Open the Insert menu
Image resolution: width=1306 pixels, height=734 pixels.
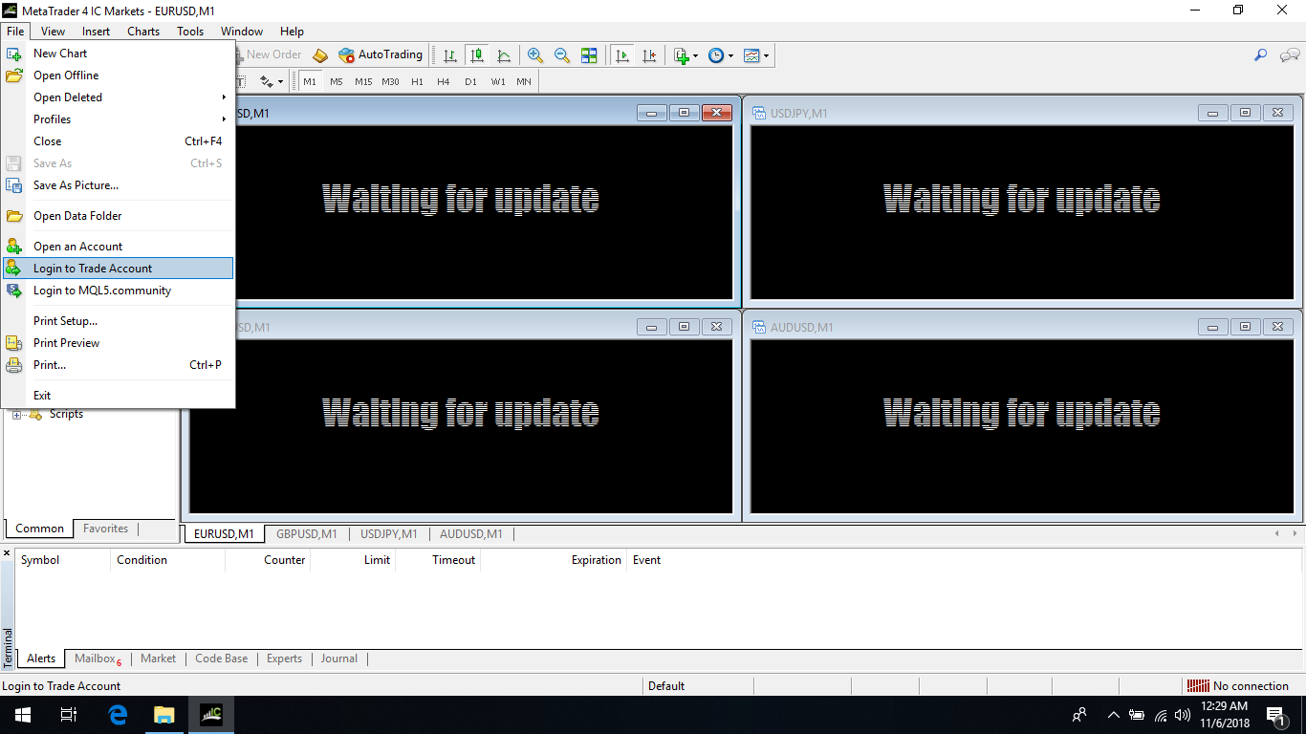[96, 32]
